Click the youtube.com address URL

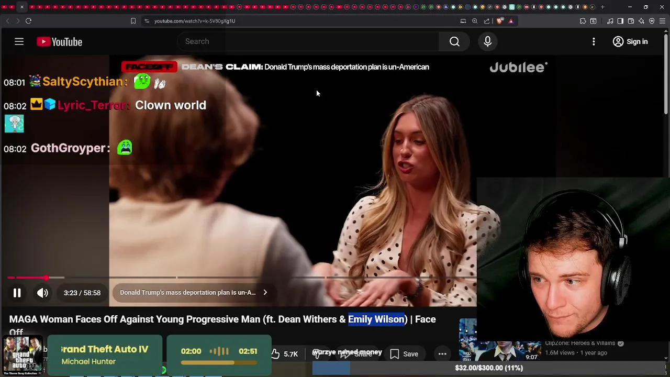click(195, 21)
